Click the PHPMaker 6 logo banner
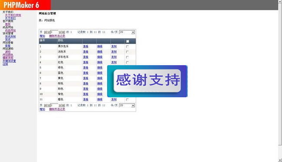 (25, 5)
